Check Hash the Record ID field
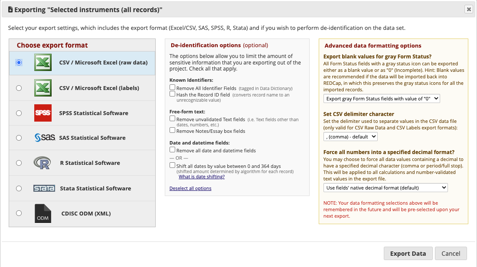Viewport: 477px width, 267px height. (173, 94)
